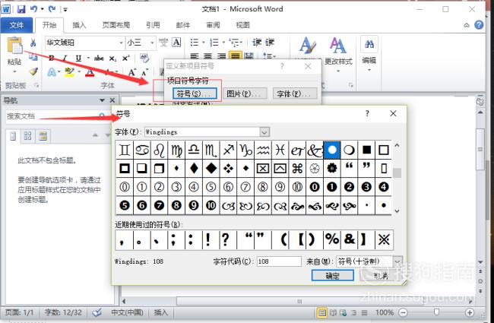
Task: Click the Save icon in quick access toolbar
Action: (x=21, y=9)
